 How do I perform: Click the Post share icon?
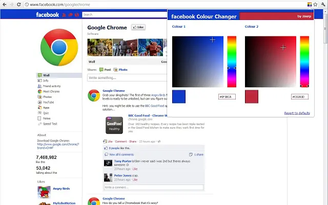(x=101, y=70)
